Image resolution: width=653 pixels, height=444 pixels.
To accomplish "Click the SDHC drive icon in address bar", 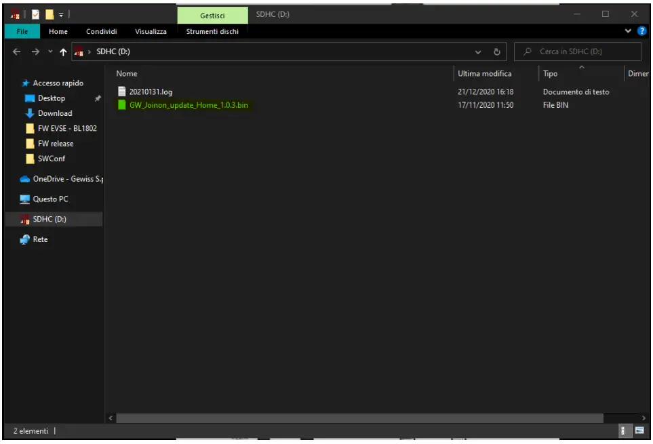I will (x=78, y=52).
